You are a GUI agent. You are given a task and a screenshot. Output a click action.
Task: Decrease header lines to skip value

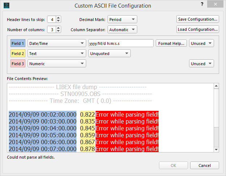click(x=59, y=21)
